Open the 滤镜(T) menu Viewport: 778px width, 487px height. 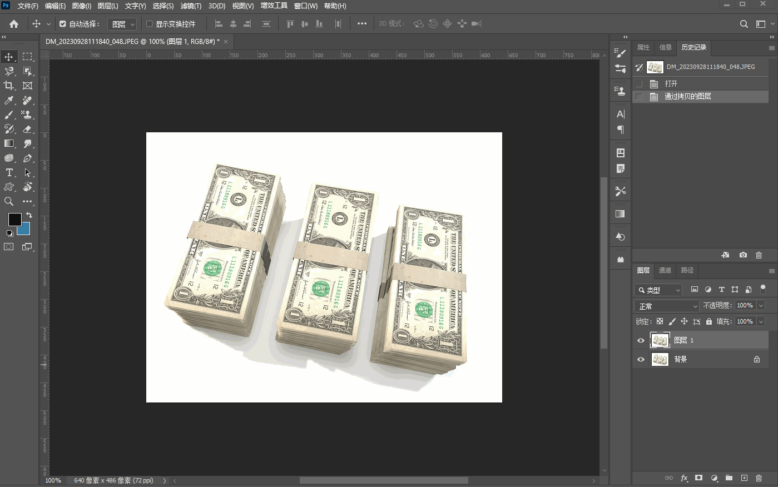point(191,6)
